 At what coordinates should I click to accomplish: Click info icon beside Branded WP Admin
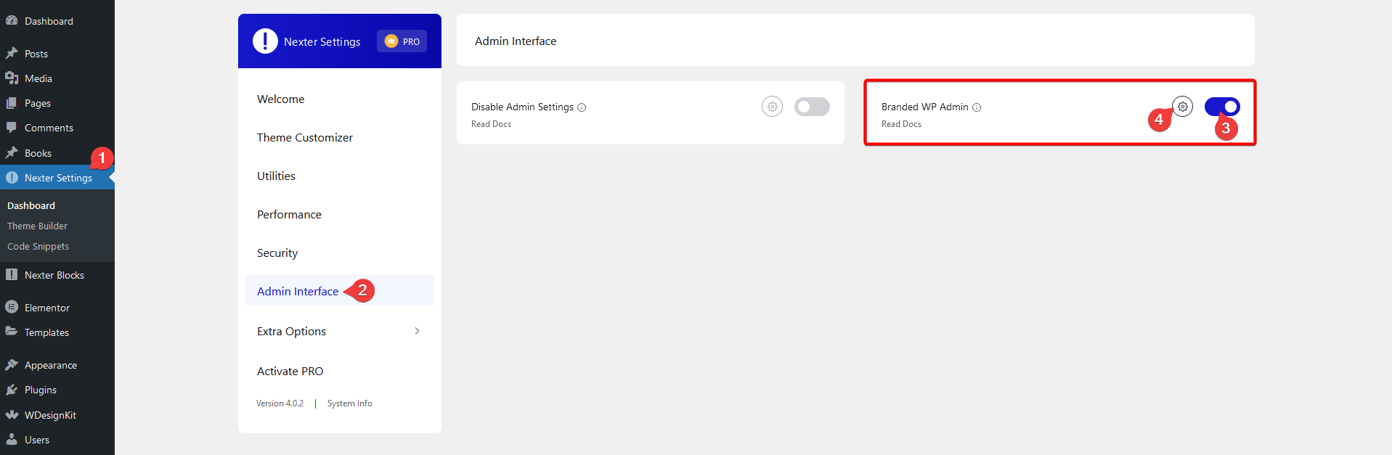tap(977, 107)
